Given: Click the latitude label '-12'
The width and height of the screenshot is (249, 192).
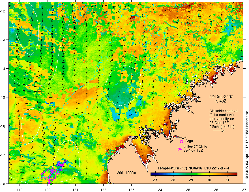Looking at the screenshot, I should [x=3, y=11].
